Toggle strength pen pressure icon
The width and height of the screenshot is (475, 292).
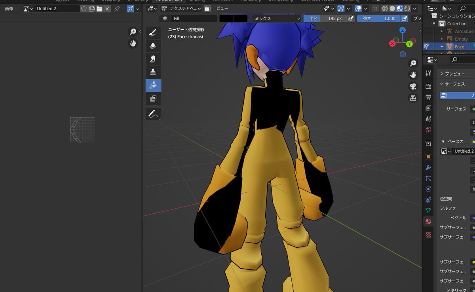405,19
